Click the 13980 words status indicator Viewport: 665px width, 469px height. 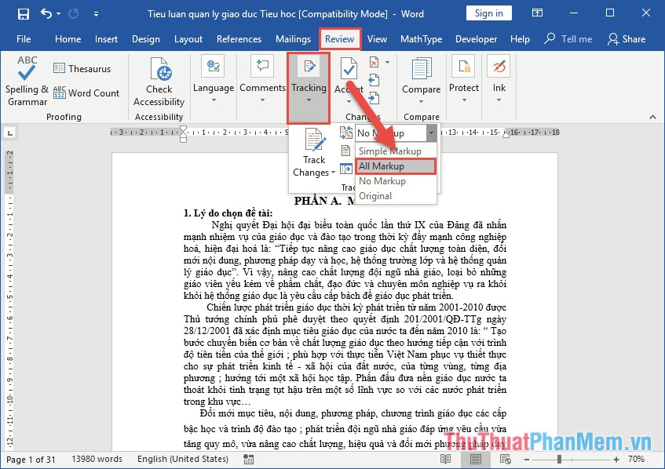coord(97,459)
